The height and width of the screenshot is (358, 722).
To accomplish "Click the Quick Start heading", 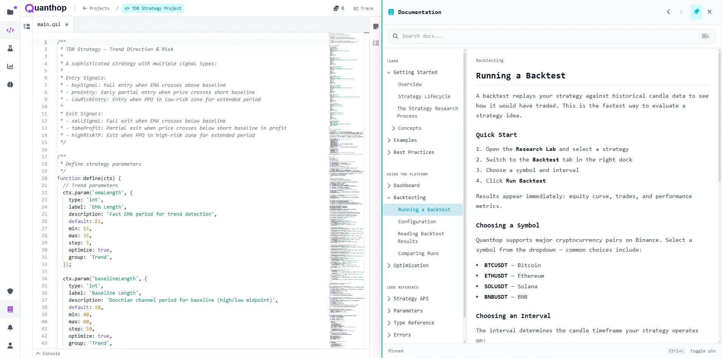I will point(496,135).
